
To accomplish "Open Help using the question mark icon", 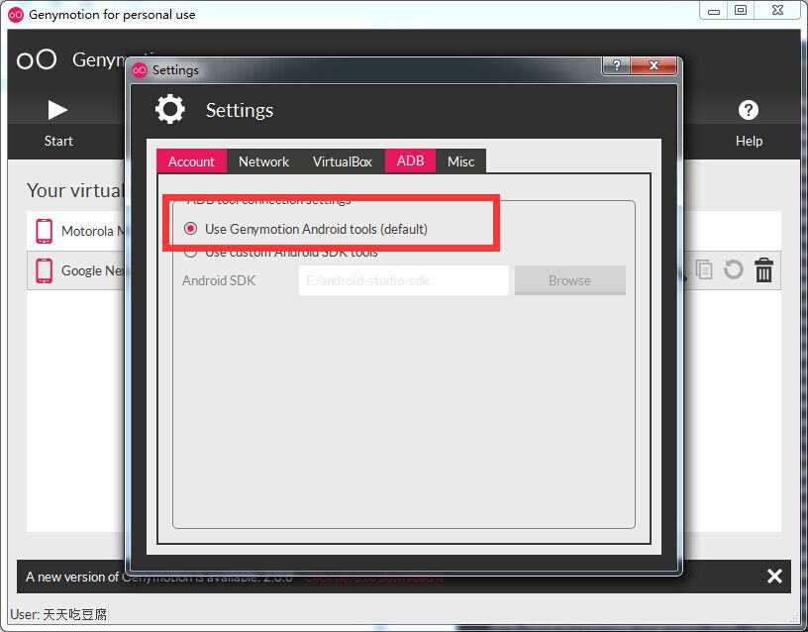I will pyautogui.click(x=749, y=110).
